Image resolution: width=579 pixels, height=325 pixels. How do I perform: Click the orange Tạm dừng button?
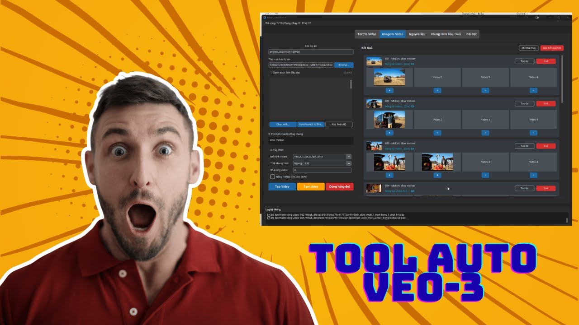[x=311, y=186]
